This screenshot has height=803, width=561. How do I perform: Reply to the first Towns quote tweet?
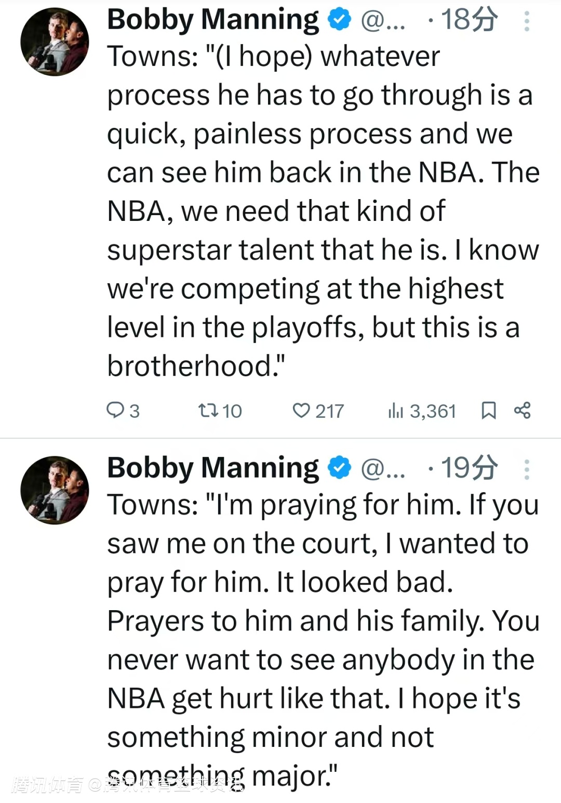pyautogui.click(x=115, y=411)
